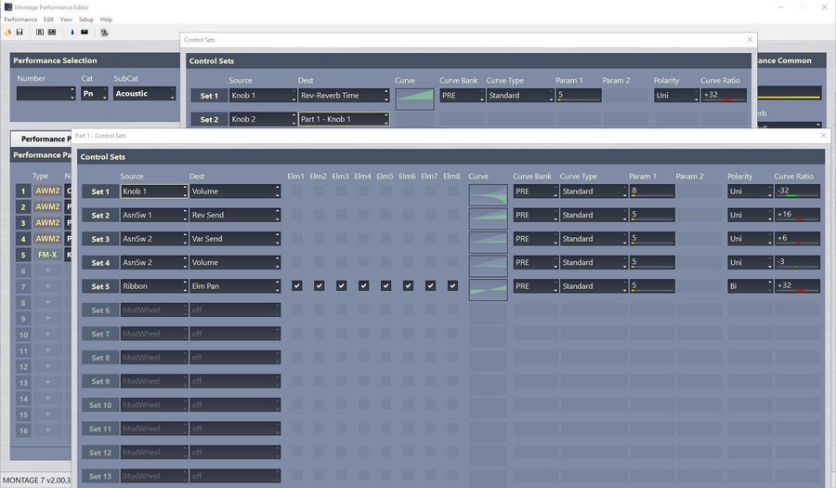Click the save floppy disk toolbar icon
836x488 pixels.
(20, 32)
